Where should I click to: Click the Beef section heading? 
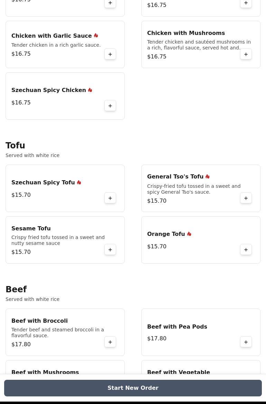(16, 290)
